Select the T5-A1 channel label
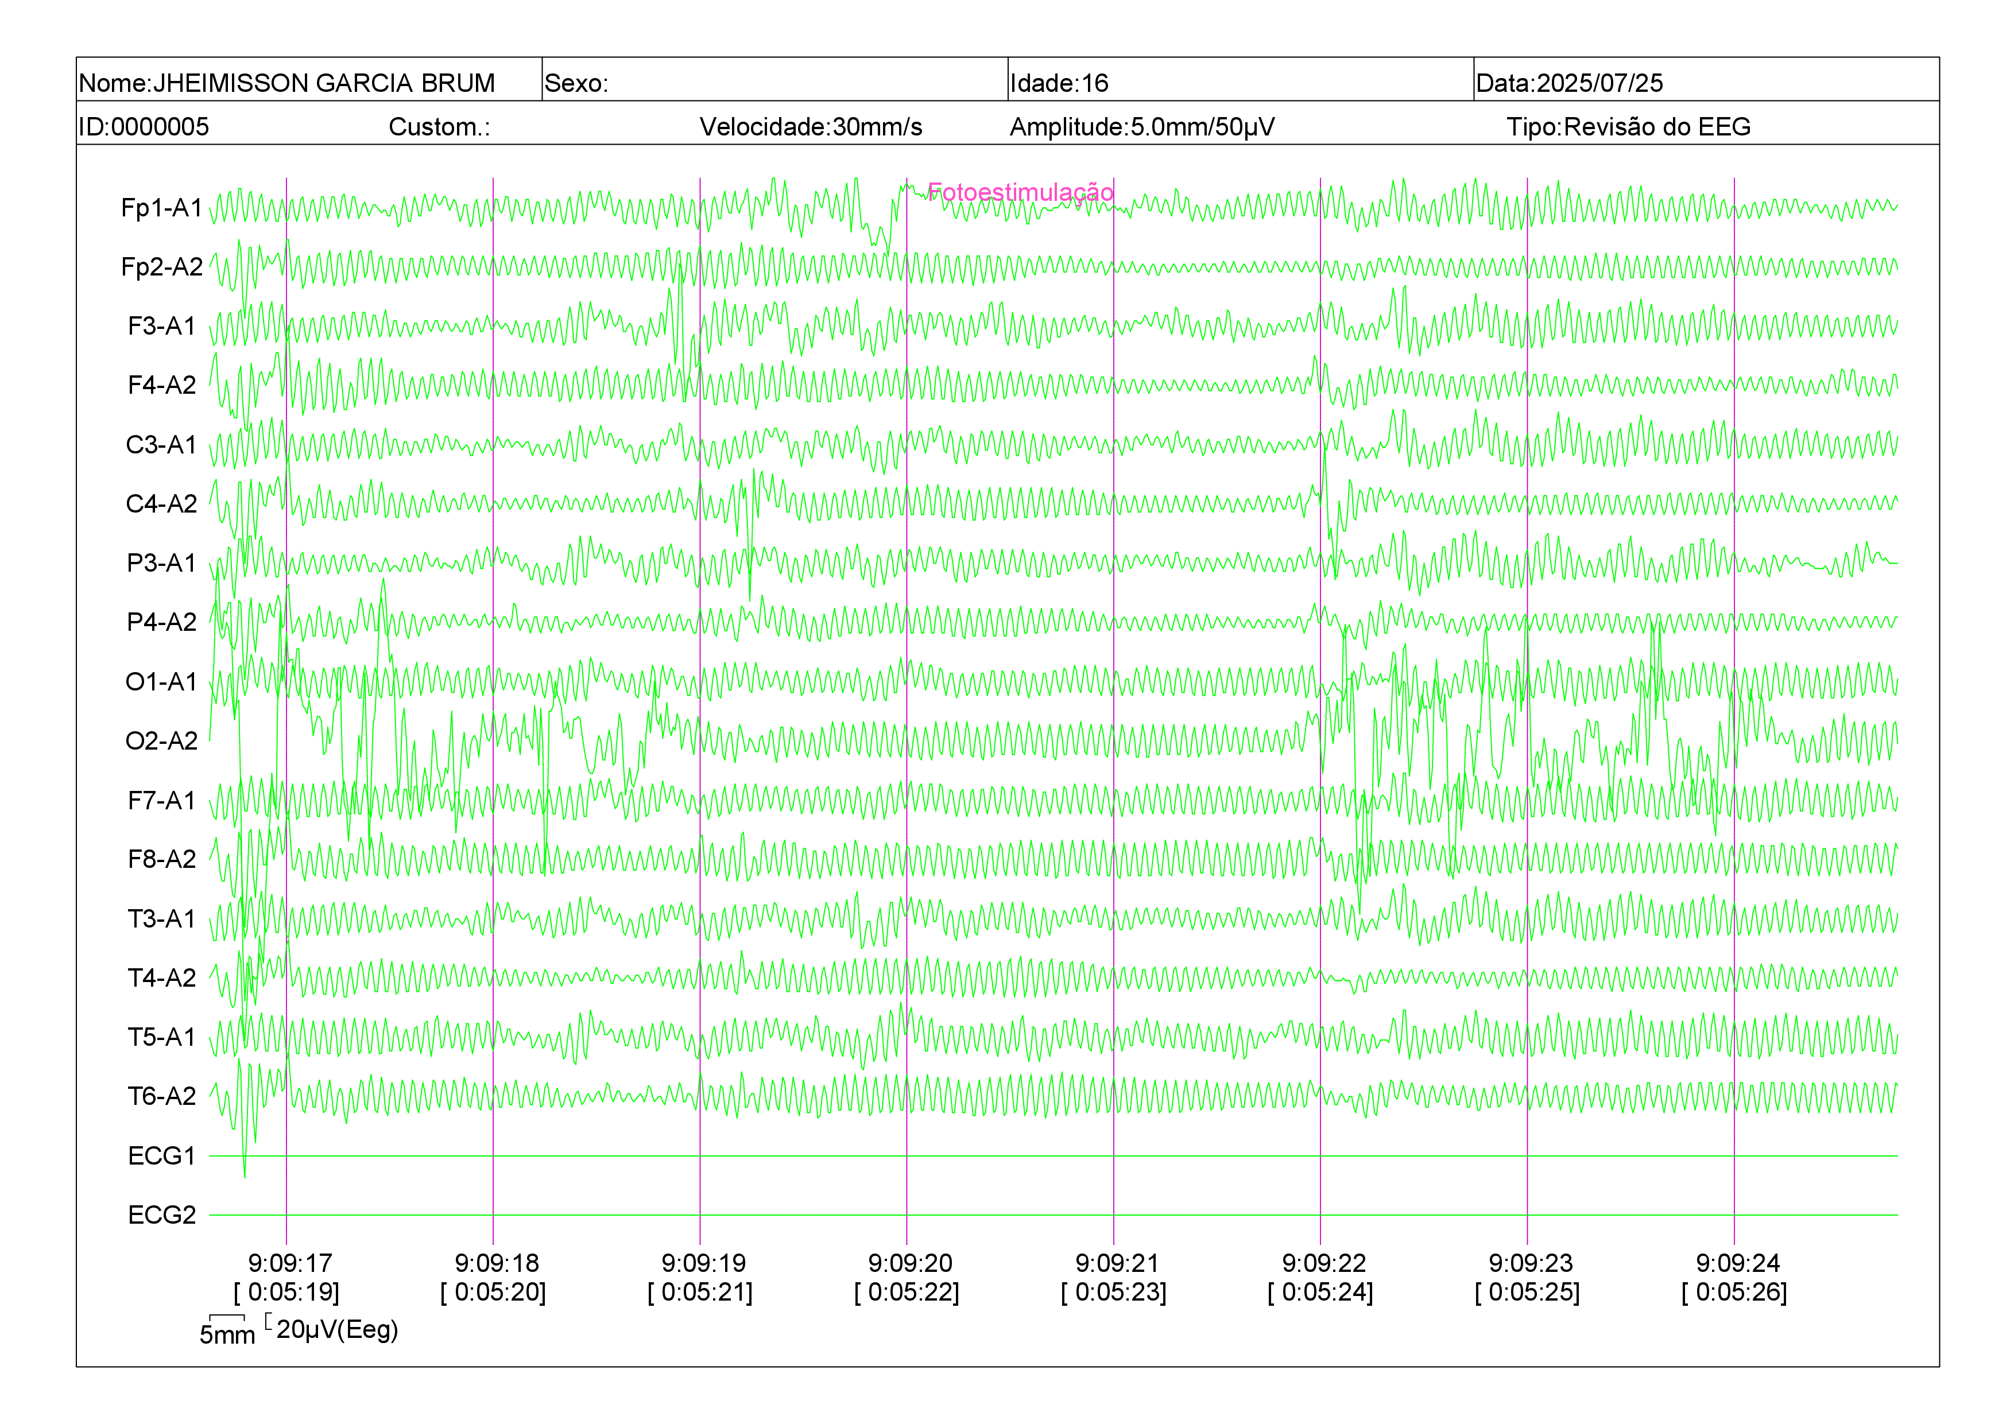The image size is (2014, 1424). 161,1037
